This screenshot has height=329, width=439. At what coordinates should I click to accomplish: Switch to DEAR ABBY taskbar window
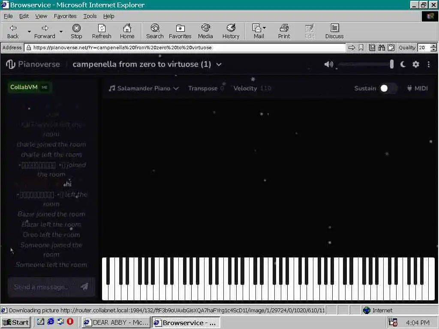pyautogui.click(x=116, y=322)
